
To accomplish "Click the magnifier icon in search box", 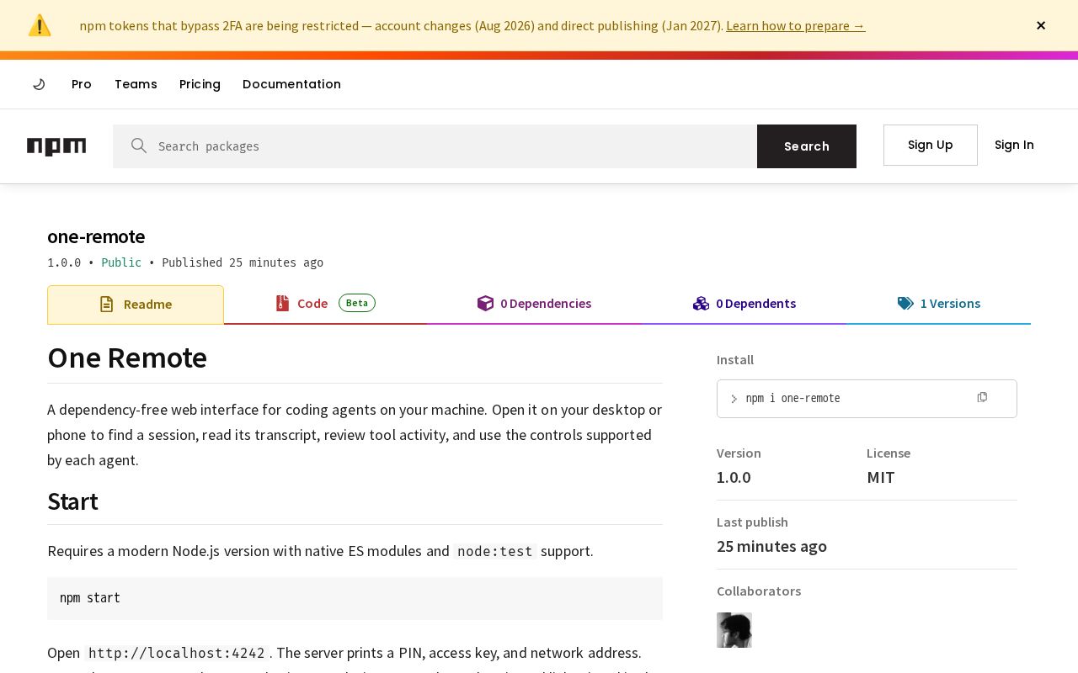I will click(x=139, y=146).
